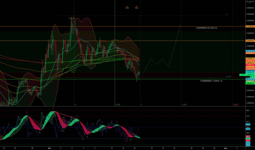Click the 26 date on time axis
The width and height of the screenshot is (255, 150).
coord(192,148)
